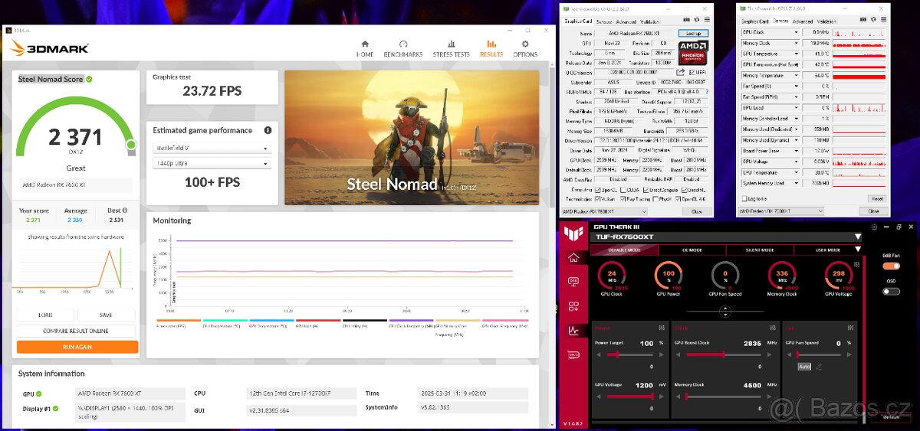This screenshot has height=431, width=920.
Task: Open the 1440p Ultra preset dropdown
Action: [x=212, y=163]
